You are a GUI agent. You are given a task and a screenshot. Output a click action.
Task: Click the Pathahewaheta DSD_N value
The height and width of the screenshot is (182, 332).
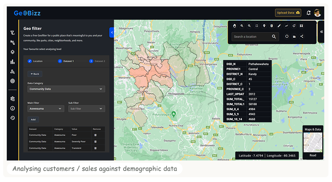pos(258,64)
